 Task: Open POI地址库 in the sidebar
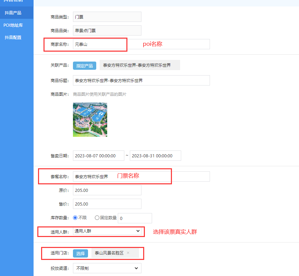click(x=13, y=25)
